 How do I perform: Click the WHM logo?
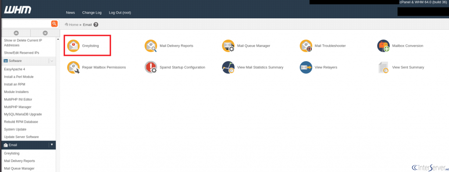pos(18,10)
